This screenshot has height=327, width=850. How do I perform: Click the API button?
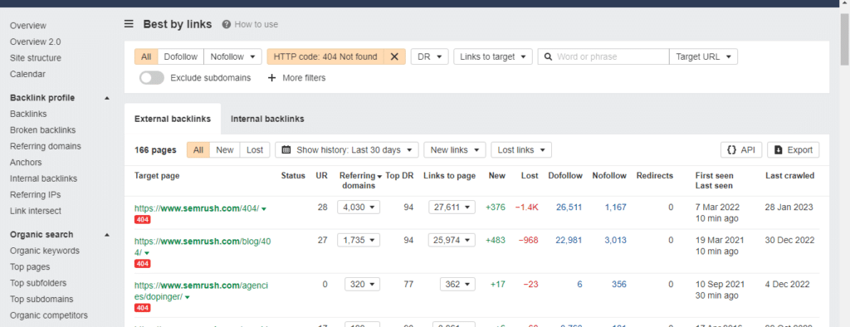click(x=741, y=150)
